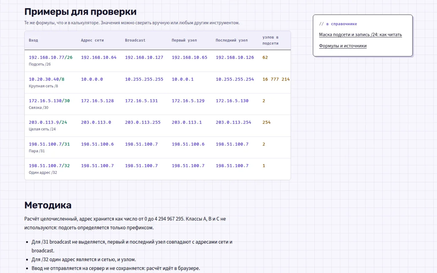Click the "Крупная сеть /8" row caption

(x=43, y=86)
